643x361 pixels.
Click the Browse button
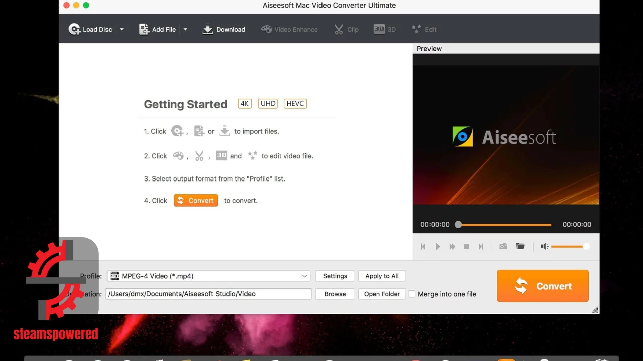pos(335,294)
